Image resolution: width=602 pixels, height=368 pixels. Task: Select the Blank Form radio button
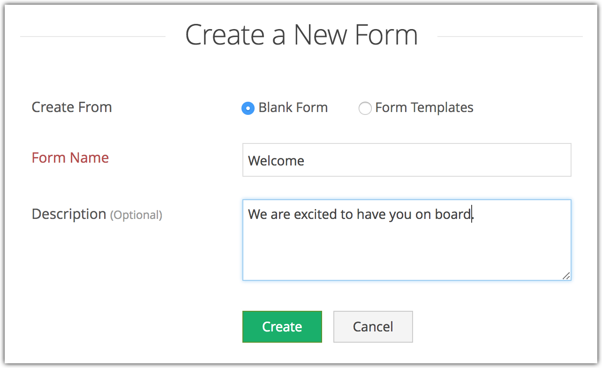[248, 108]
